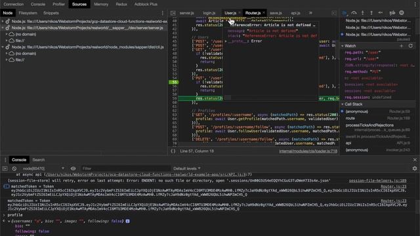The image size is (420, 236).
Task: Collapse the sapper server.js Node.js target
Action: pos(3,28)
